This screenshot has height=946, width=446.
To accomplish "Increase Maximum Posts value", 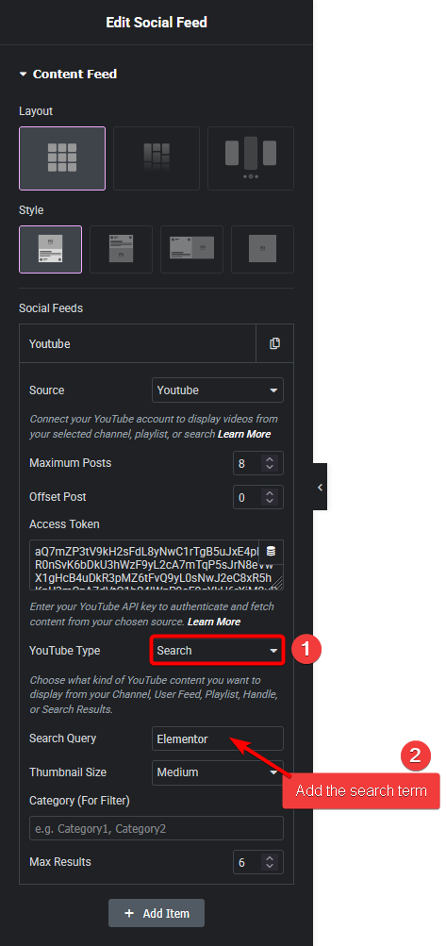I will [270, 459].
